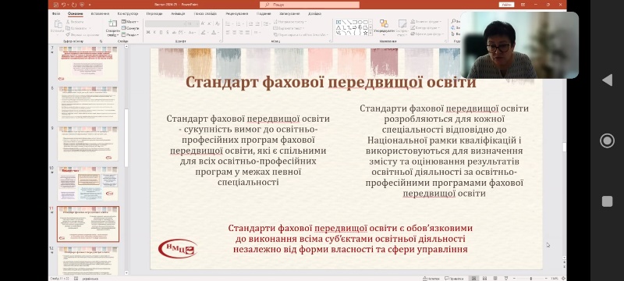Open the Insert ribbon tab
The width and height of the screenshot is (624, 281).
pos(100,13)
